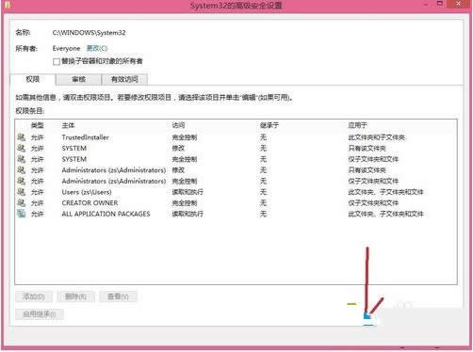The image size is (473, 352).
Task: Click the icon of the SYSTEM 完全控制 entry
Action: coord(21,159)
